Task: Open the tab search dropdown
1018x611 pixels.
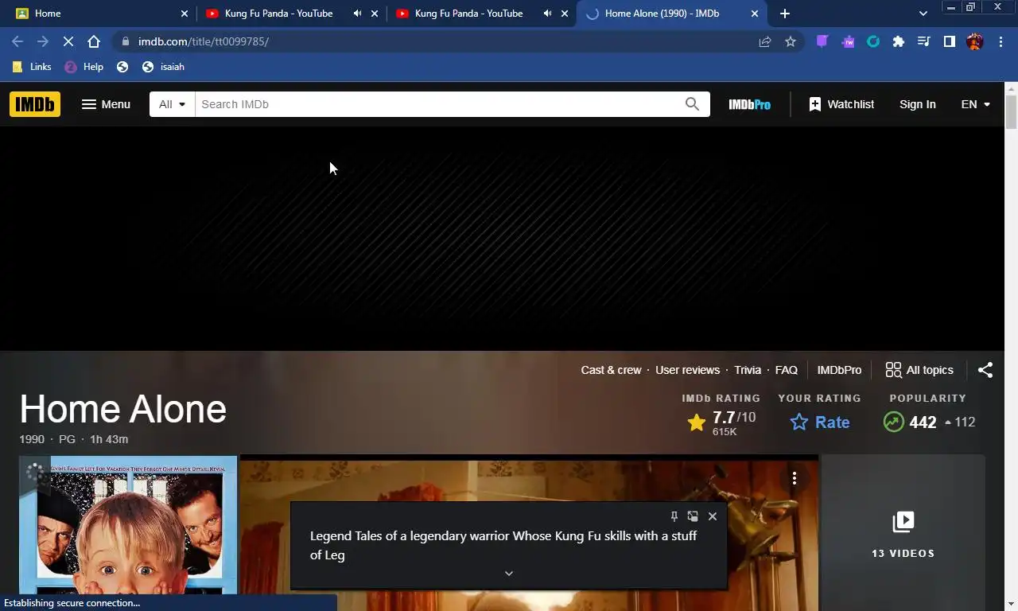Action: pos(923,14)
